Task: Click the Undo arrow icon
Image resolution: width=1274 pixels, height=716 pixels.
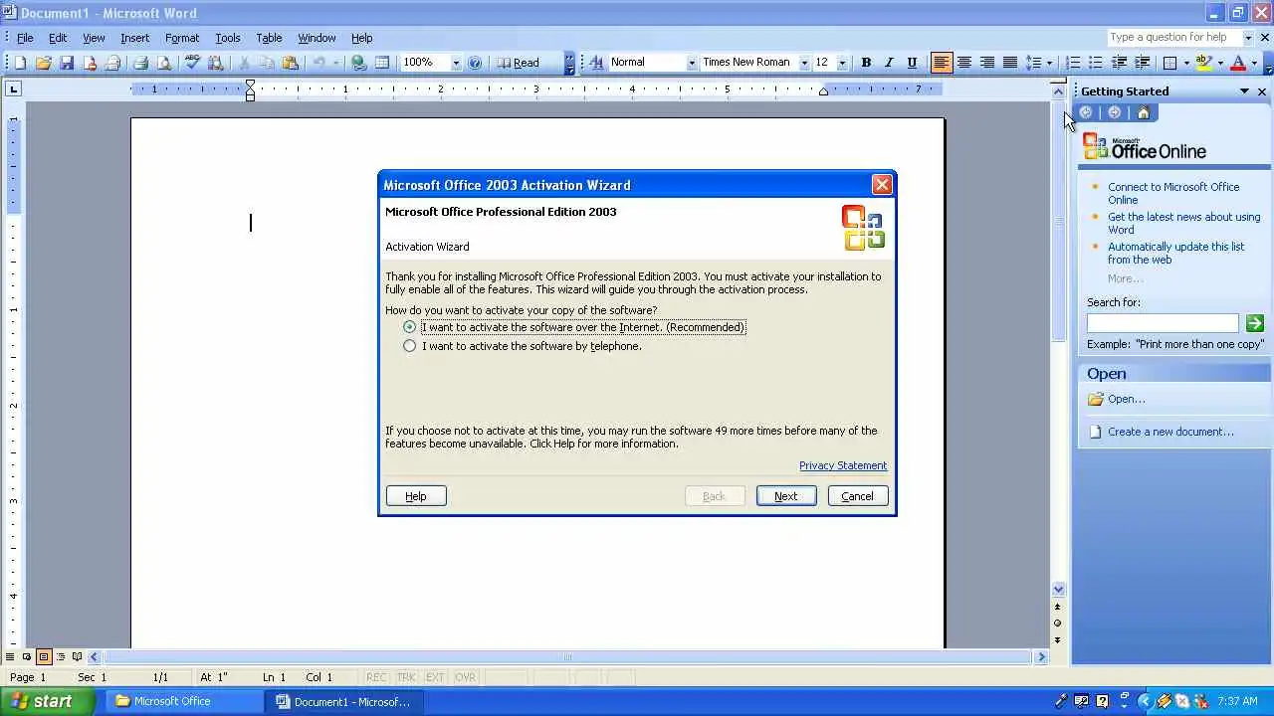Action: [x=318, y=63]
